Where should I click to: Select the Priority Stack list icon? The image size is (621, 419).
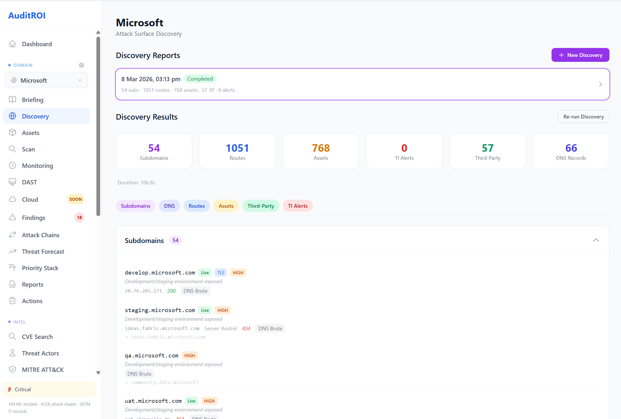tap(13, 268)
